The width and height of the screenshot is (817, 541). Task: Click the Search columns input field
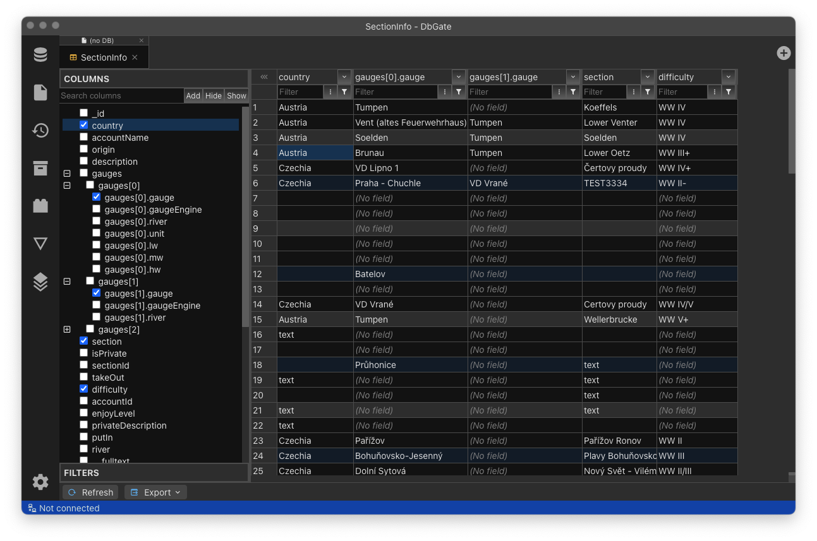pos(121,96)
